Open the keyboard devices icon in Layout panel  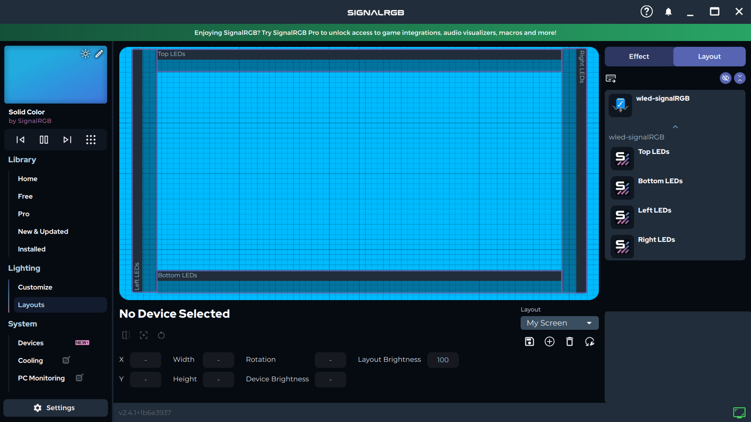tap(611, 79)
